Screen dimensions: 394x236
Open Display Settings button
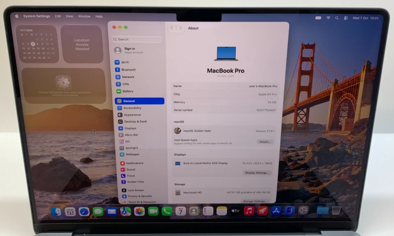coord(257,173)
